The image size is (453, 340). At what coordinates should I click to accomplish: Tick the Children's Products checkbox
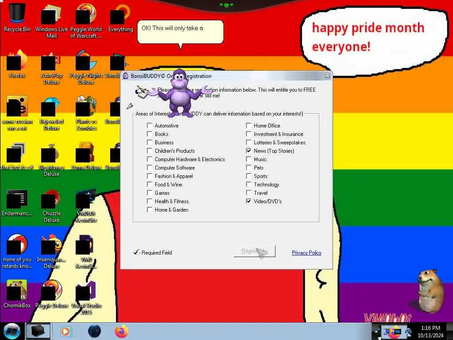tap(150, 151)
